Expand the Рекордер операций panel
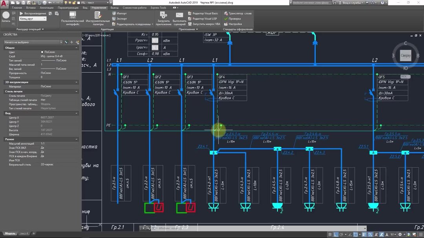Viewport: 424px width, 238px height. [30, 29]
